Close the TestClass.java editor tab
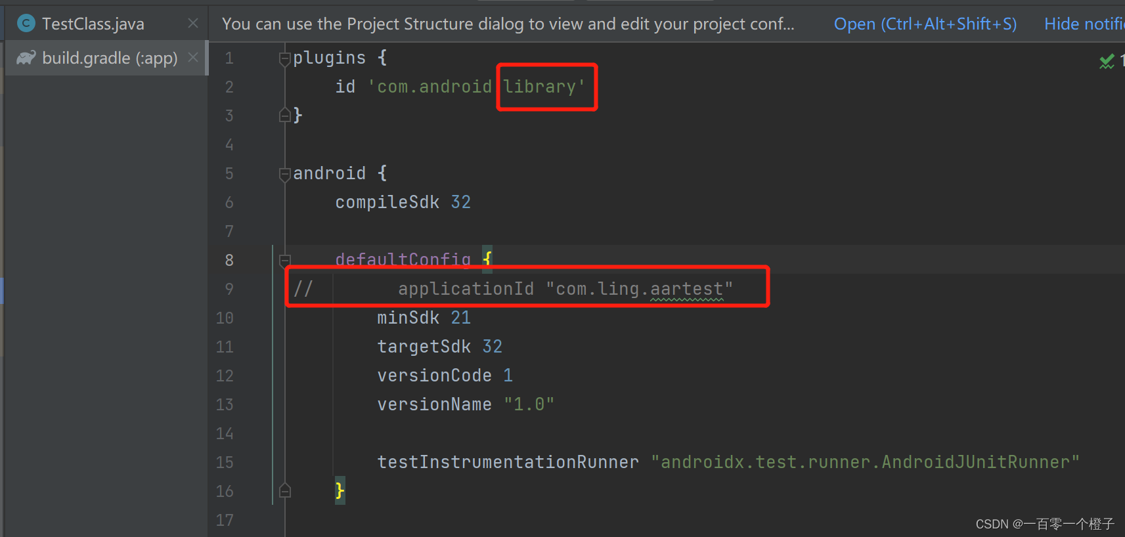This screenshot has width=1125, height=537. 193,24
